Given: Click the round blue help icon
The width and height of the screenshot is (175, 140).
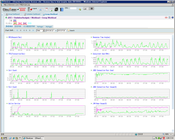Looking at the screenshot, I should (x=172, y=17).
